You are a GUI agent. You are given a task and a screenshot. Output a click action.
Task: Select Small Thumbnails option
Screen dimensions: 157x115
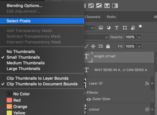pyautogui.click(x=23, y=57)
